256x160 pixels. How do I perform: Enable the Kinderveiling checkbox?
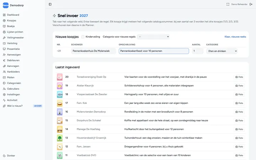point(83,37)
